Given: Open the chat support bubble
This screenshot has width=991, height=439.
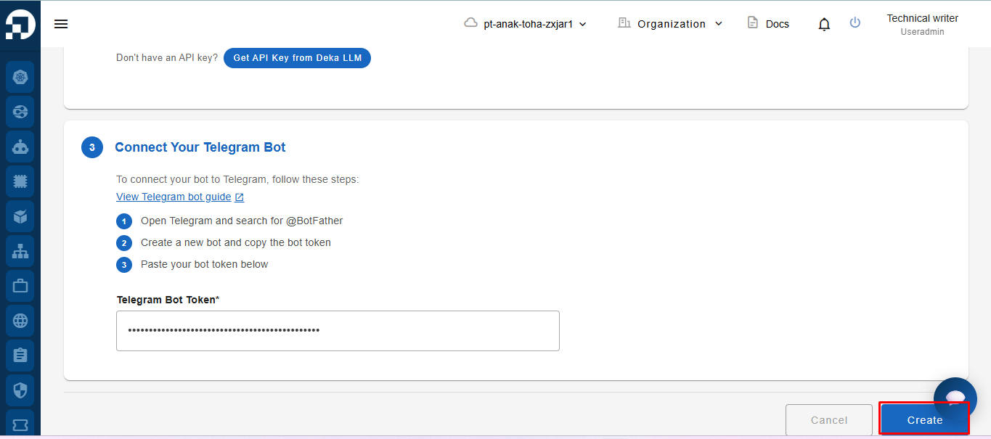Looking at the screenshot, I should coord(955,399).
